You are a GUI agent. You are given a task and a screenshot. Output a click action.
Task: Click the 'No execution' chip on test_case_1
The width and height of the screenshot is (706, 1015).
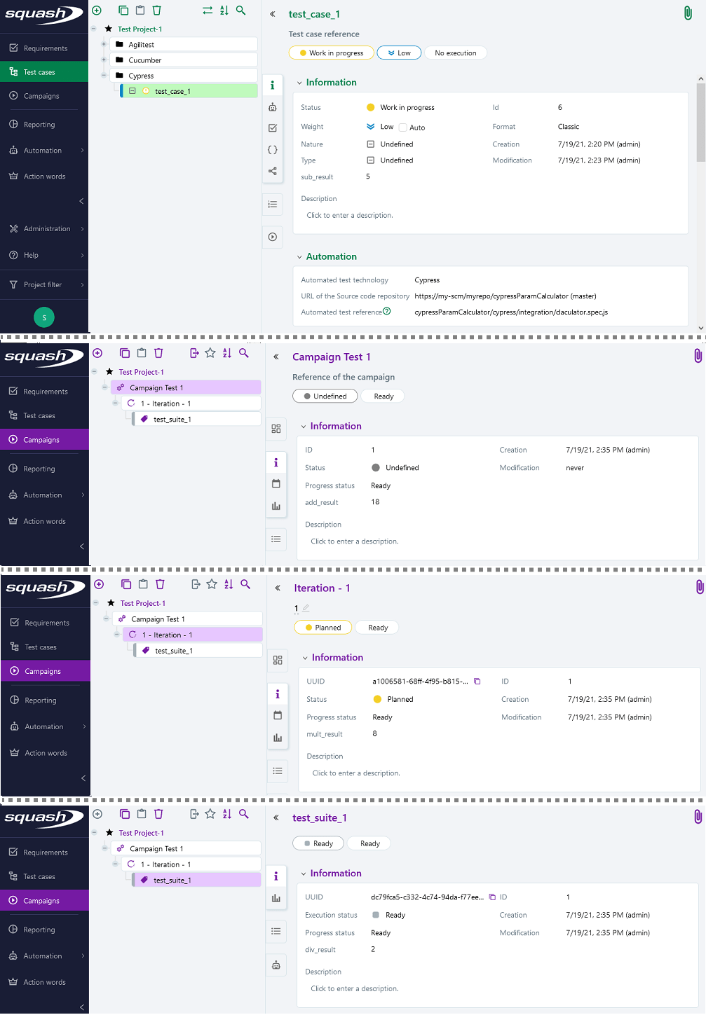tap(455, 53)
